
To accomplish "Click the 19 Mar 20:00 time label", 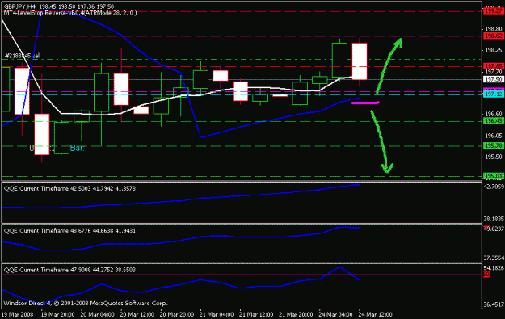I will [57, 314].
